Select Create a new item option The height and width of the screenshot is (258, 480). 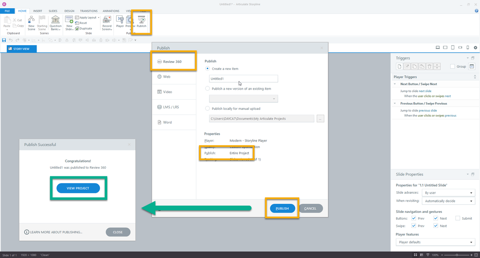pyautogui.click(x=208, y=69)
